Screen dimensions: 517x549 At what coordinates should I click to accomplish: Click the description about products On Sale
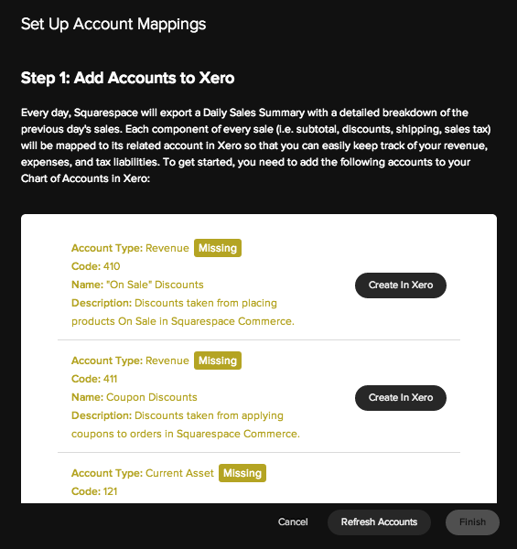click(183, 312)
